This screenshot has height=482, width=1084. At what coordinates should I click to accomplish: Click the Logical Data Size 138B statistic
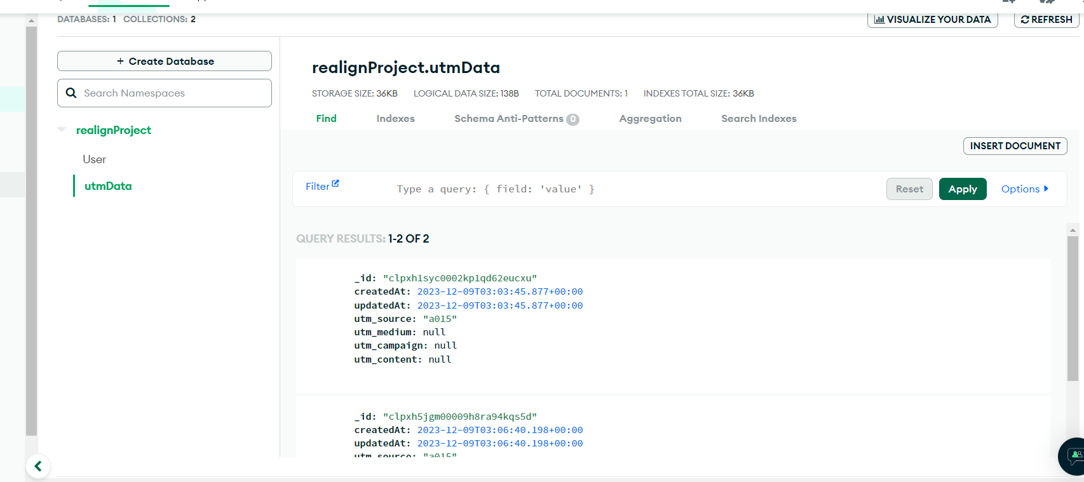(466, 93)
